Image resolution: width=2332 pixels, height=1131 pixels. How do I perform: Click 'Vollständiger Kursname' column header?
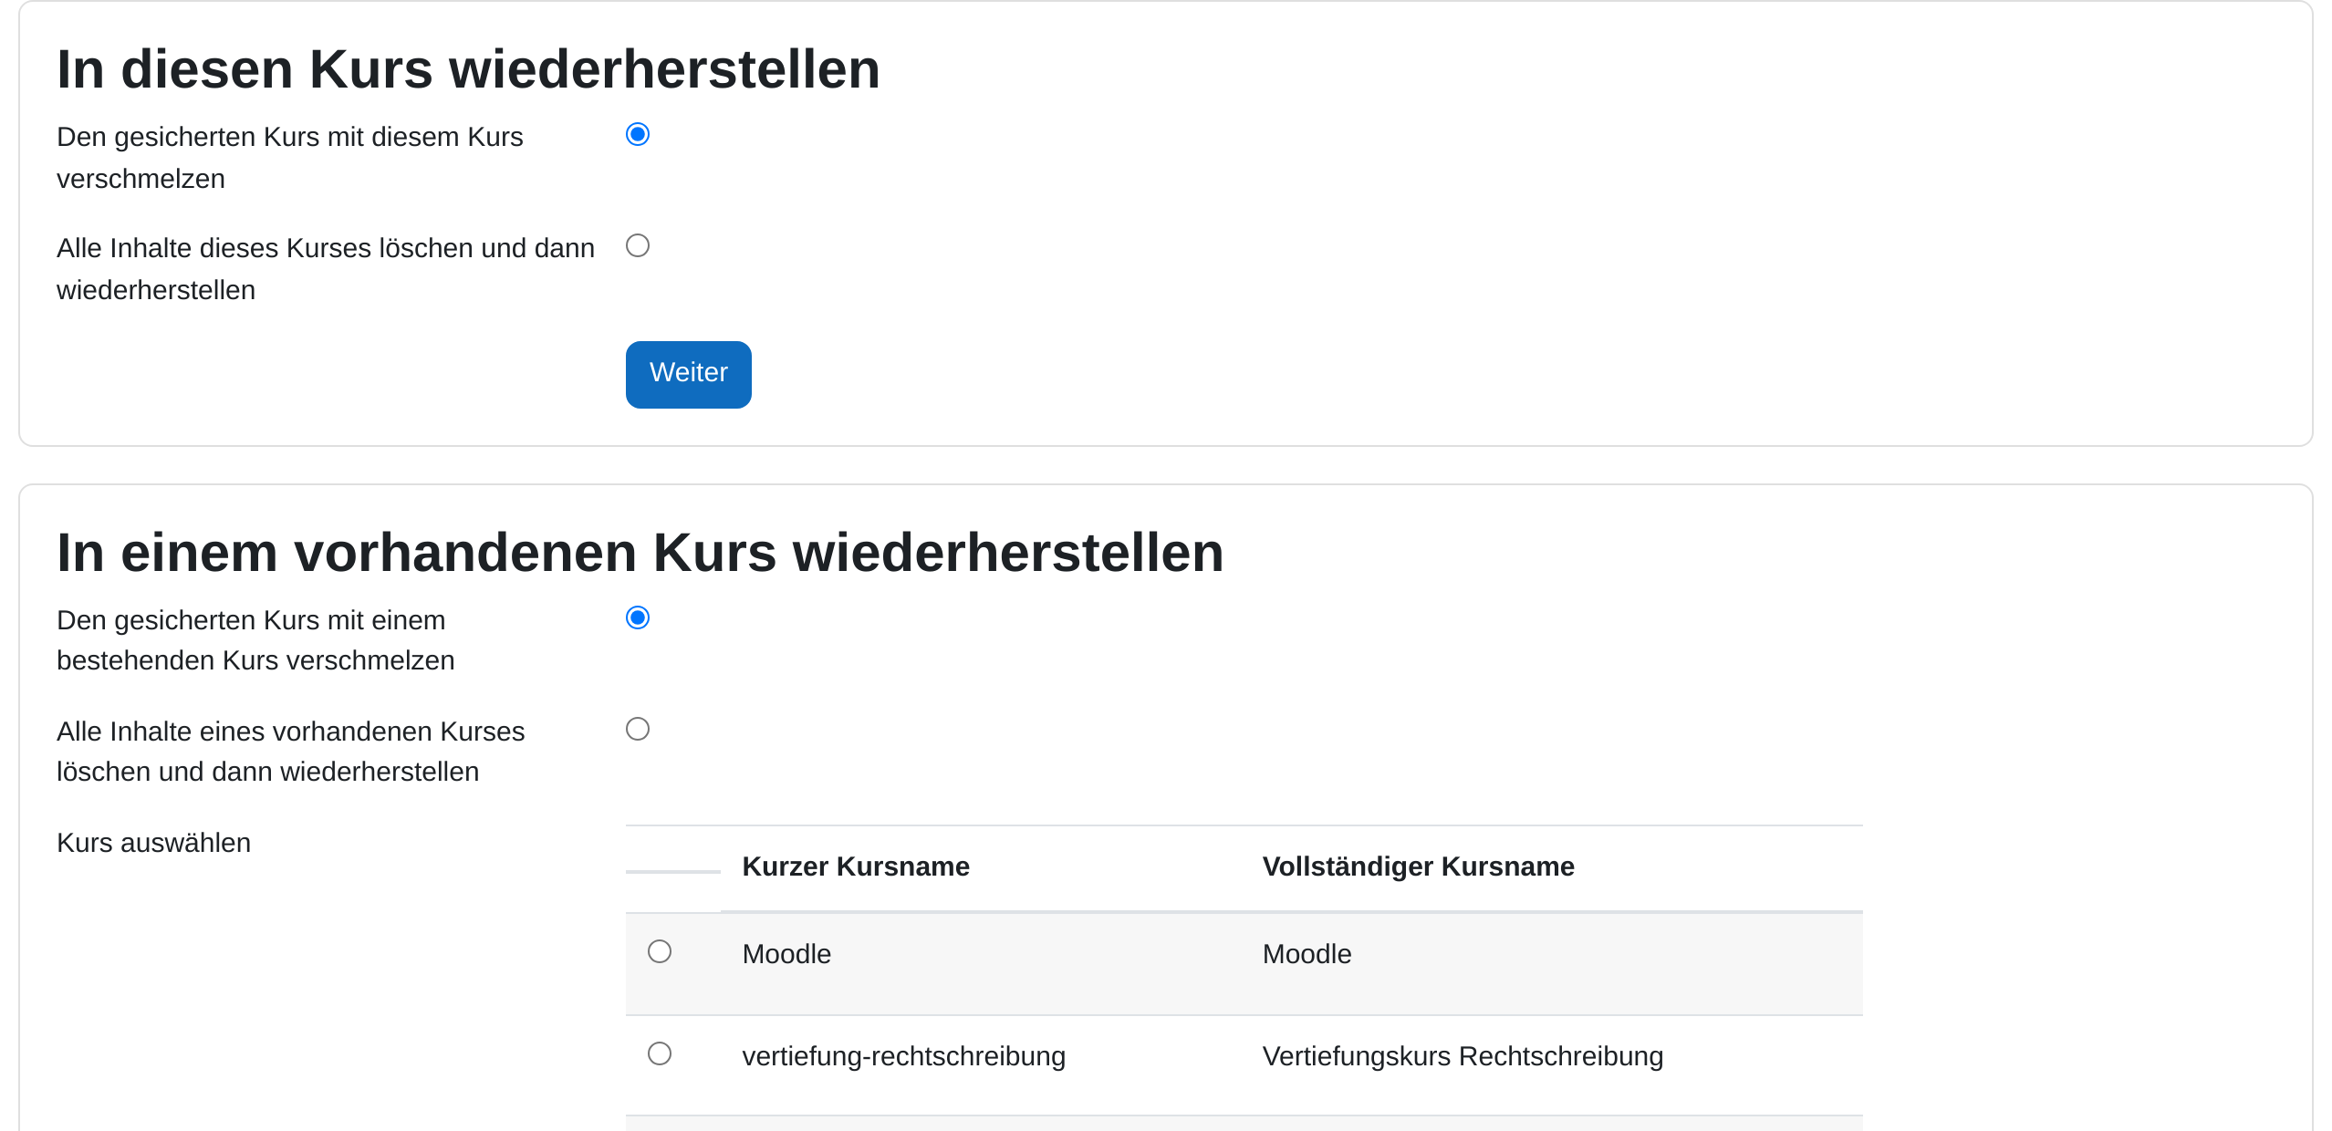coord(1419,866)
